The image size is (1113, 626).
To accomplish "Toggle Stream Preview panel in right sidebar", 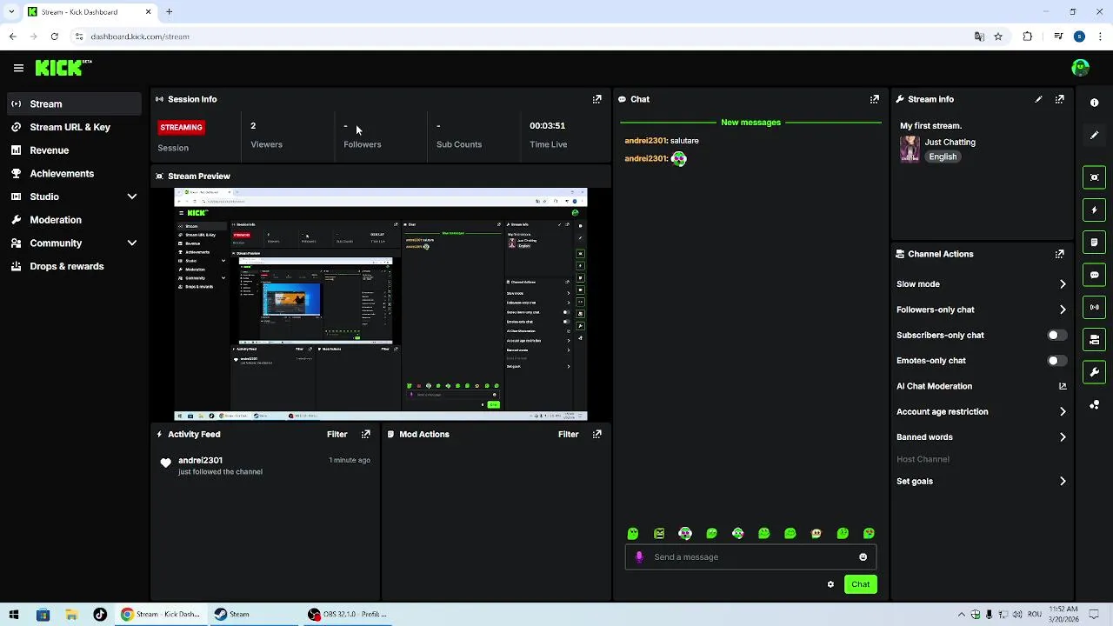I will click(x=1094, y=177).
